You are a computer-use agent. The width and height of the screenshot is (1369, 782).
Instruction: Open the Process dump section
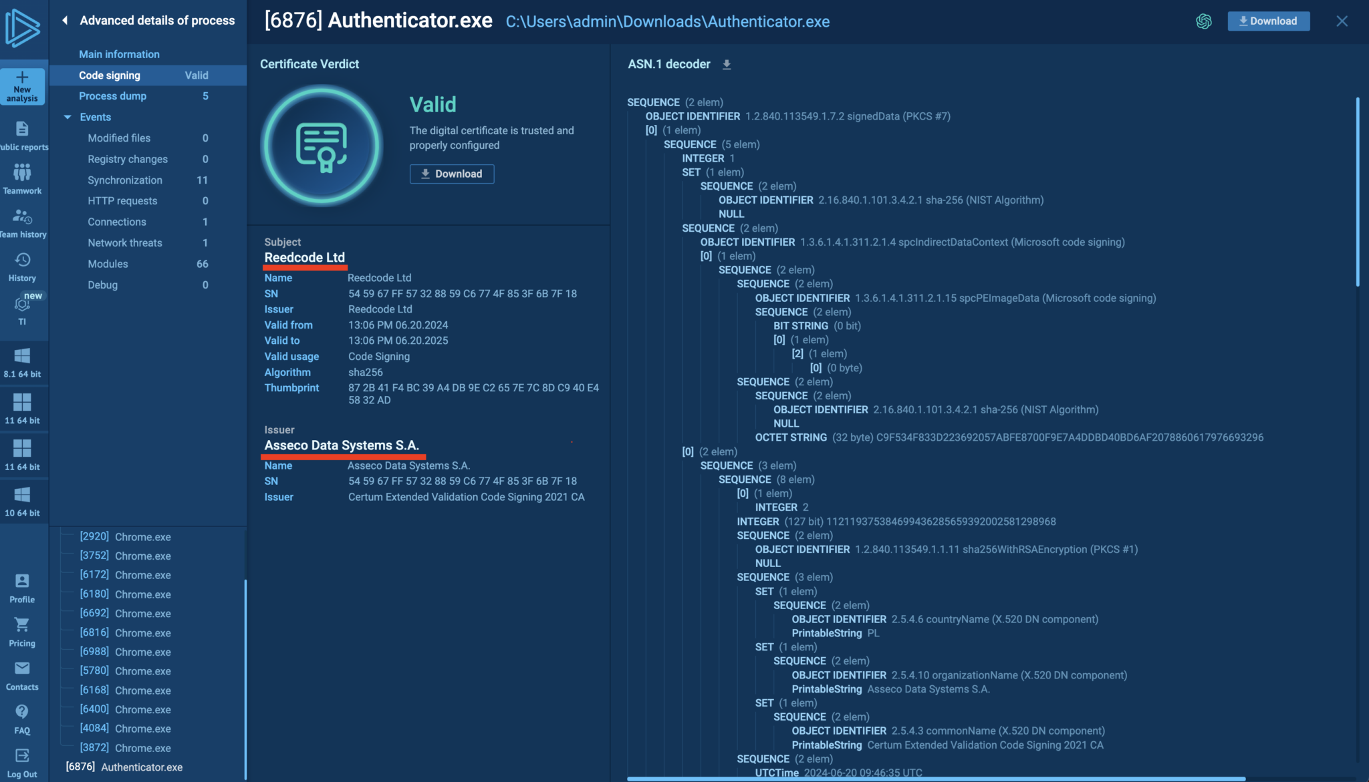tap(112, 96)
